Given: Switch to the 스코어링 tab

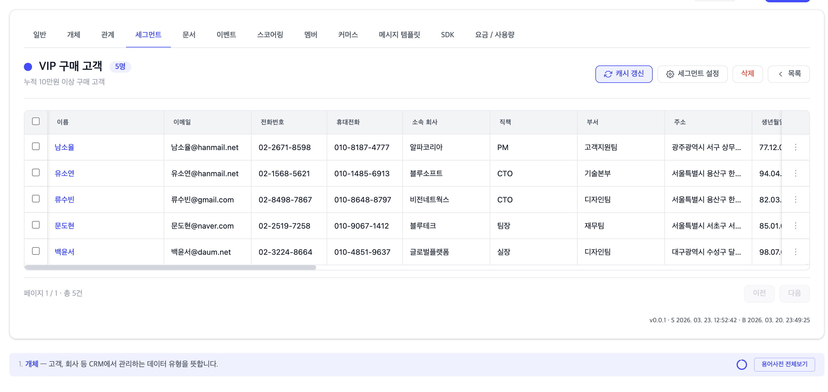Looking at the screenshot, I should pyautogui.click(x=270, y=35).
